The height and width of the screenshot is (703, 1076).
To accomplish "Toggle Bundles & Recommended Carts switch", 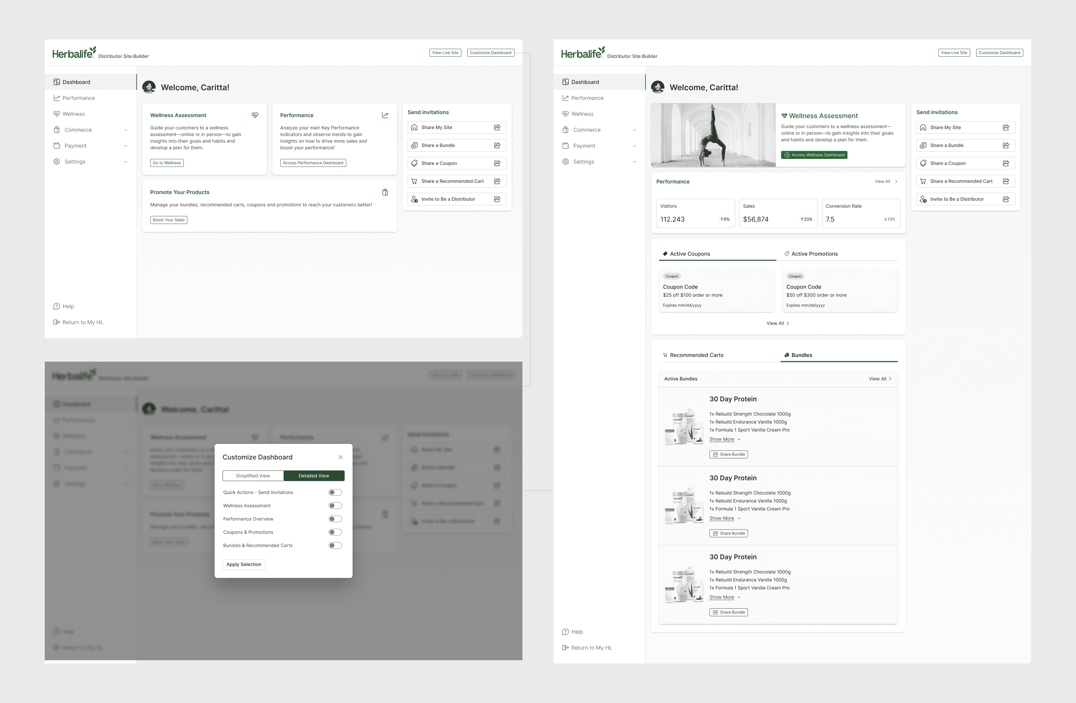I will tap(335, 545).
